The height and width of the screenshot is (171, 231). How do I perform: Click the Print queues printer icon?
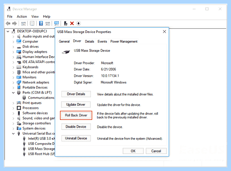click(19, 103)
